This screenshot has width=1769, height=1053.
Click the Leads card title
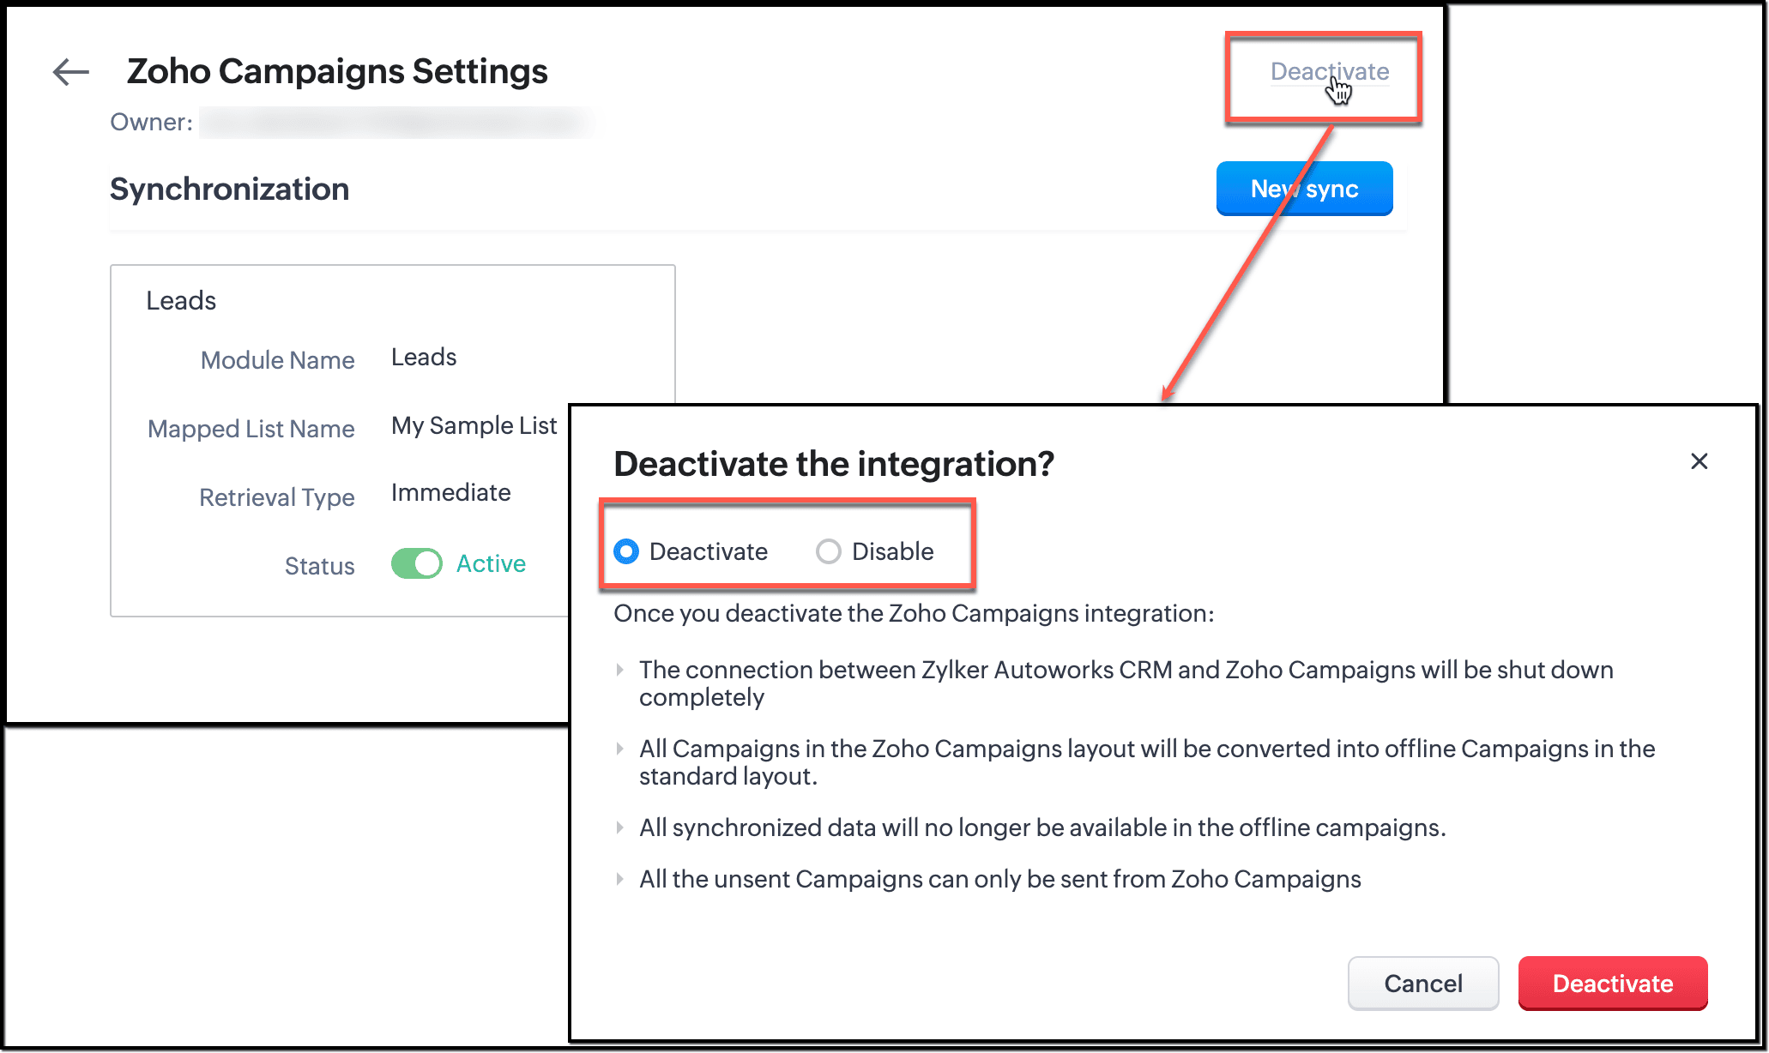(181, 301)
